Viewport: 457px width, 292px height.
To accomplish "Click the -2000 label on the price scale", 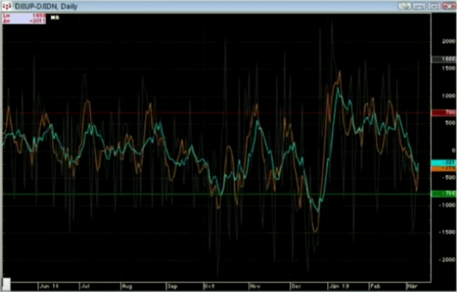I will pyautogui.click(x=448, y=260).
